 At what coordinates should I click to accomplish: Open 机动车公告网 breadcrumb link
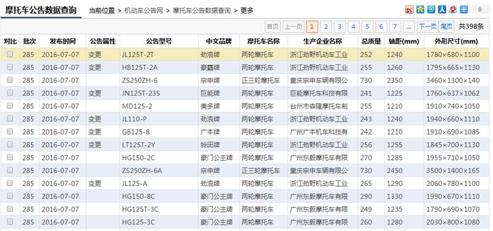pos(143,10)
